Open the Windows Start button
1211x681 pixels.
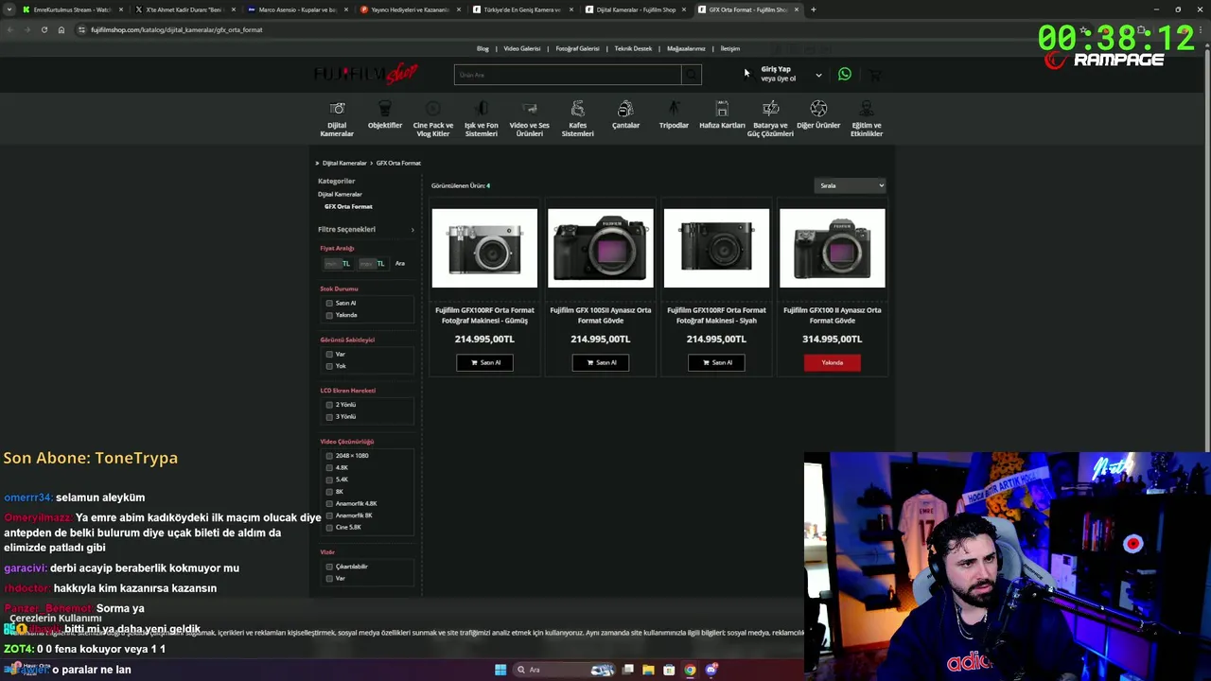pos(500,670)
